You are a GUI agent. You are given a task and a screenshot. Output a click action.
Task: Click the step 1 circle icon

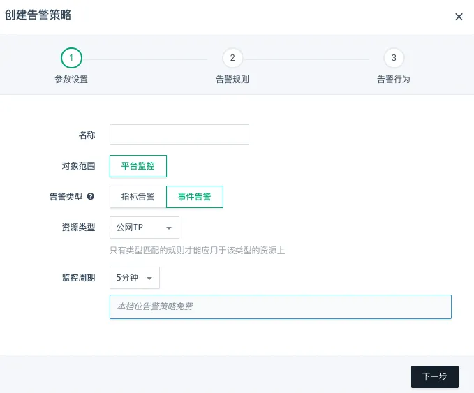pyautogui.click(x=71, y=58)
